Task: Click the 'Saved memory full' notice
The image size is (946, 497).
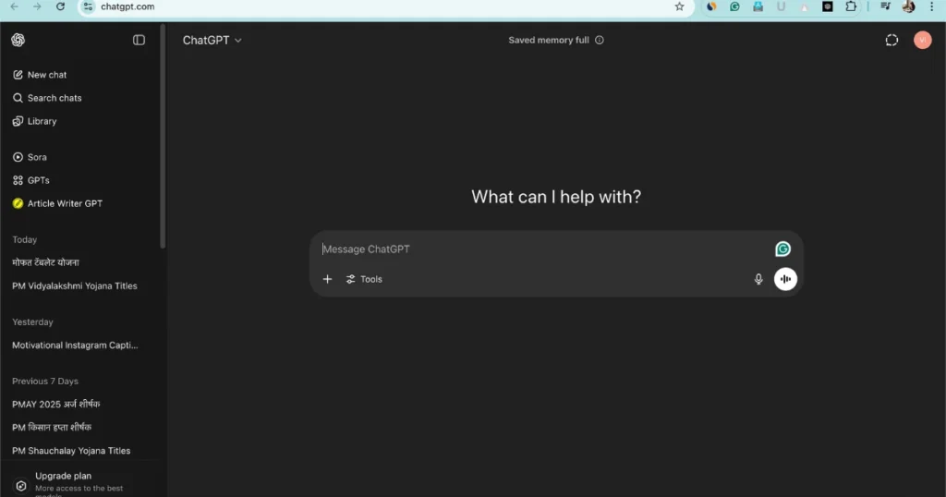Action: 549,40
